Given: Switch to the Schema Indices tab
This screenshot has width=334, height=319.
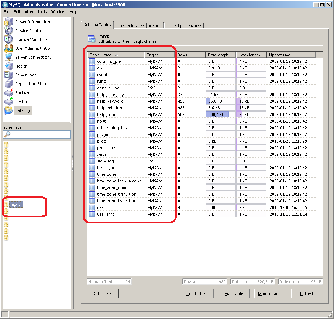Looking at the screenshot, I should (130, 25).
